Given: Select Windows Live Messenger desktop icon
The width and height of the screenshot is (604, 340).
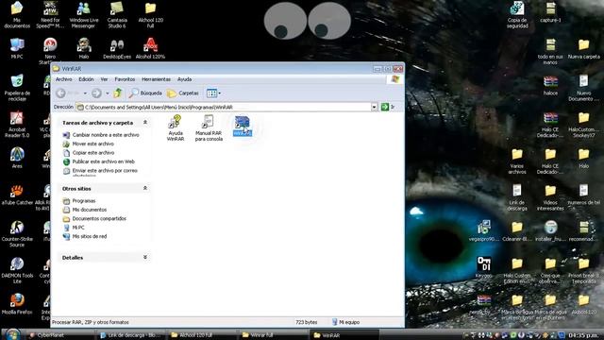Looking at the screenshot, I should click(84, 15).
